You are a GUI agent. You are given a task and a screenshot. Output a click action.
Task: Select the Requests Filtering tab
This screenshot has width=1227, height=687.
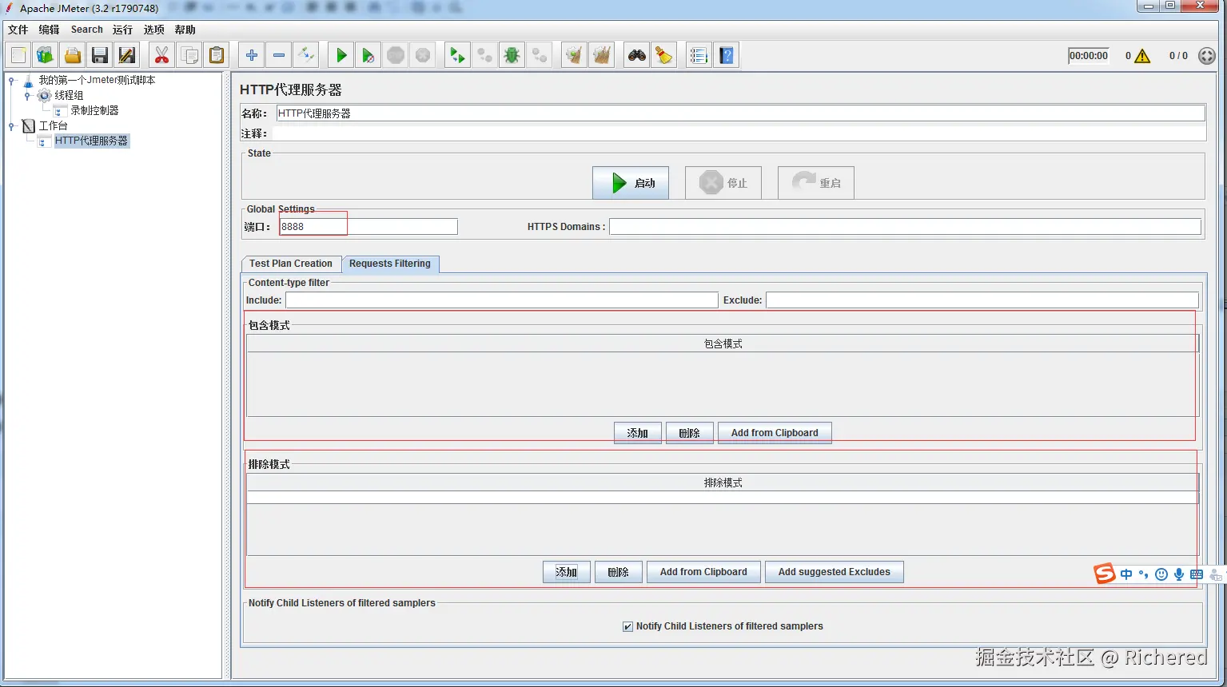[390, 264]
